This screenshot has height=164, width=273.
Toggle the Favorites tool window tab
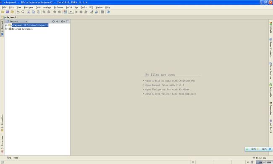click(2, 123)
